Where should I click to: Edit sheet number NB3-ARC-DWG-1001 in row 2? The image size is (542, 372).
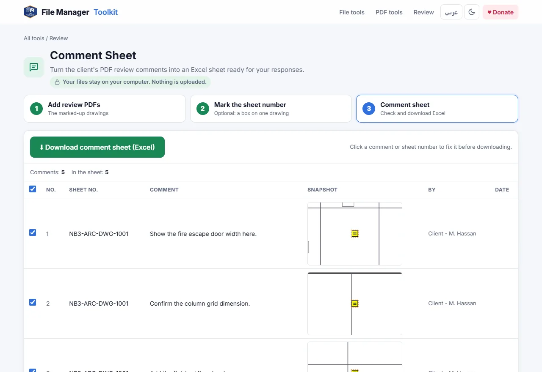point(99,304)
